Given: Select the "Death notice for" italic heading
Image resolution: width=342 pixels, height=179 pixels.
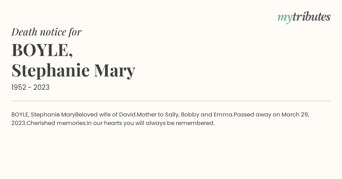Looking at the screenshot, I should [x=46, y=32].
